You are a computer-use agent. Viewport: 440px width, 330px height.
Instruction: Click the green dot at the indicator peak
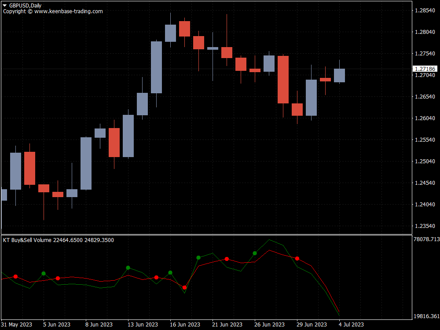pos(254,253)
